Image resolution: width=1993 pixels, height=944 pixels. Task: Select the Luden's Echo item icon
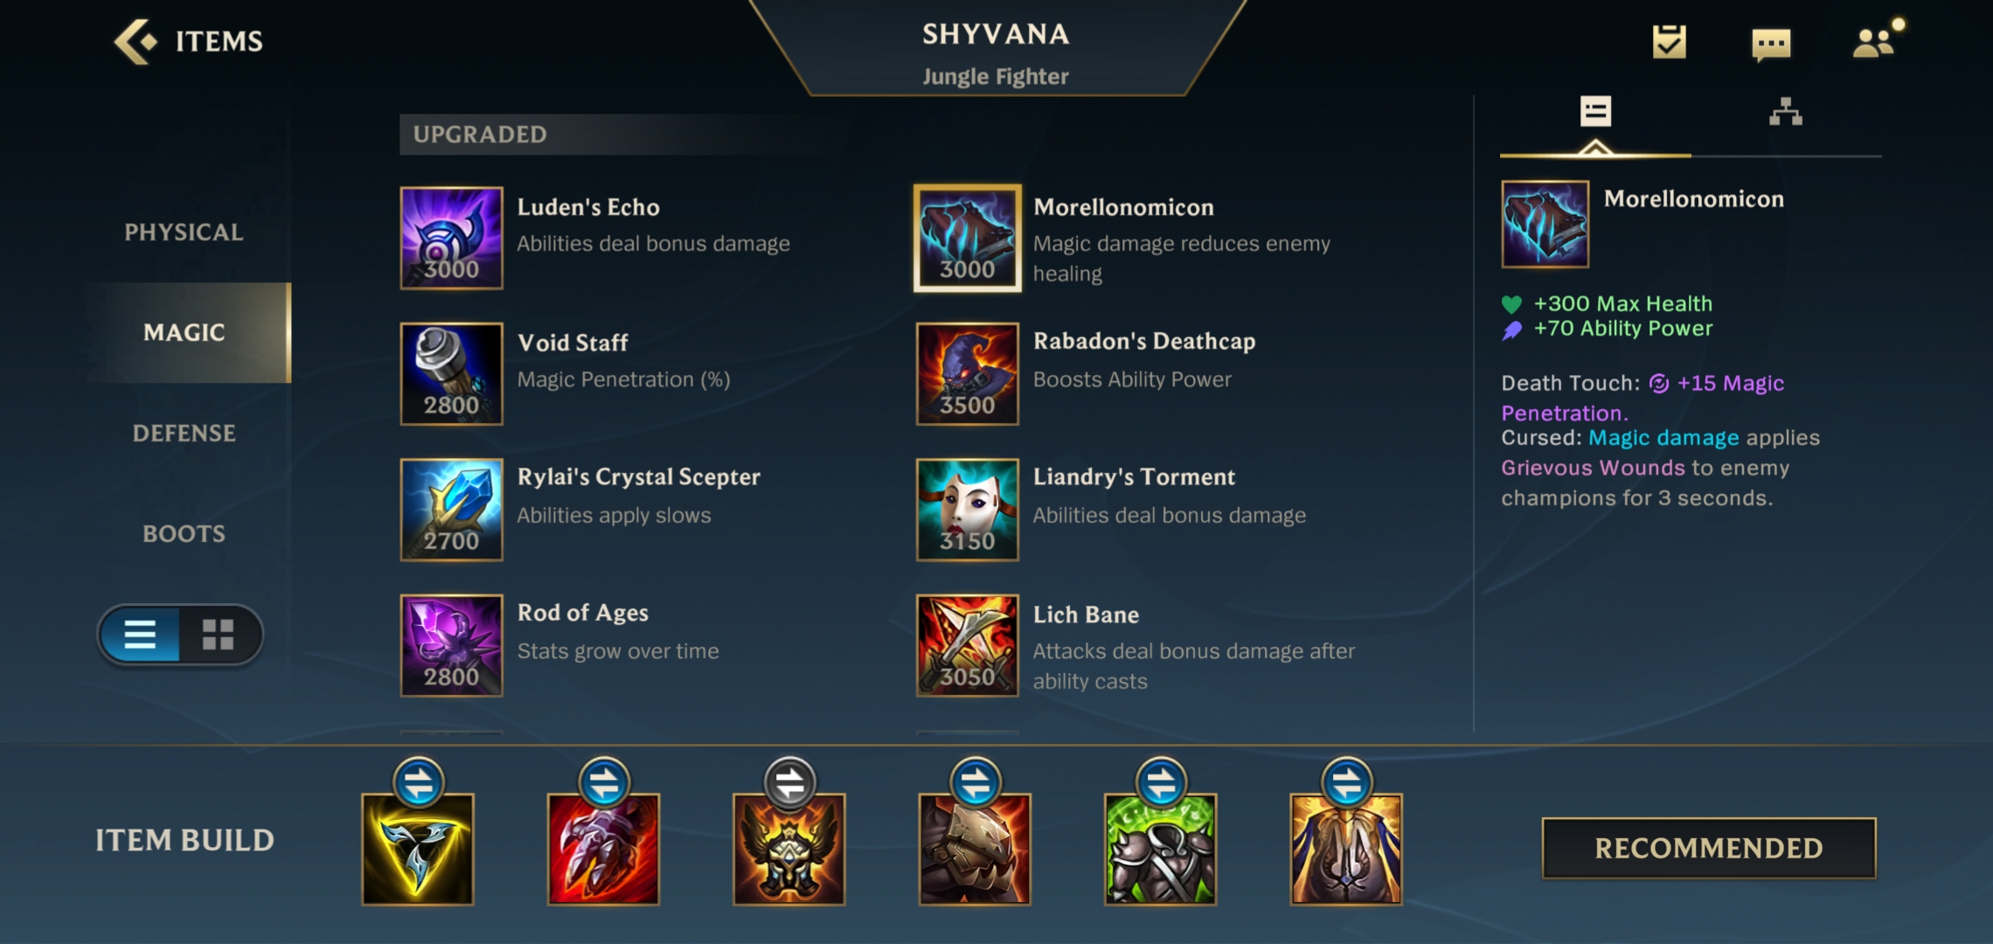(x=451, y=238)
